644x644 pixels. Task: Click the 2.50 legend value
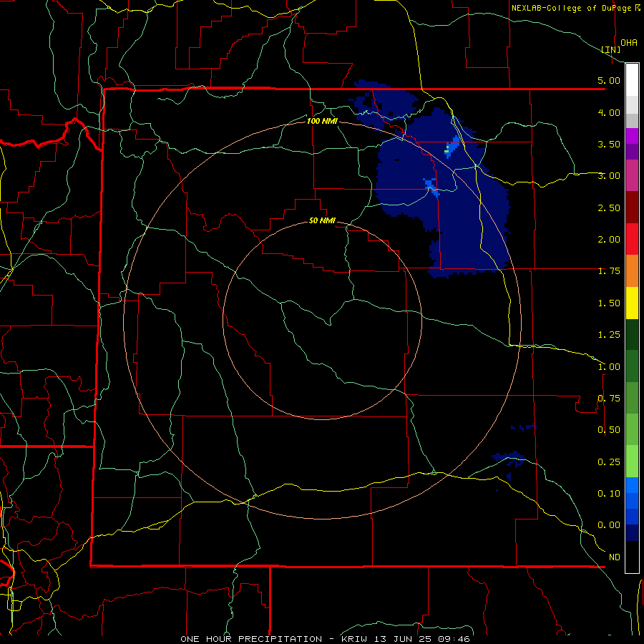(609, 208)
